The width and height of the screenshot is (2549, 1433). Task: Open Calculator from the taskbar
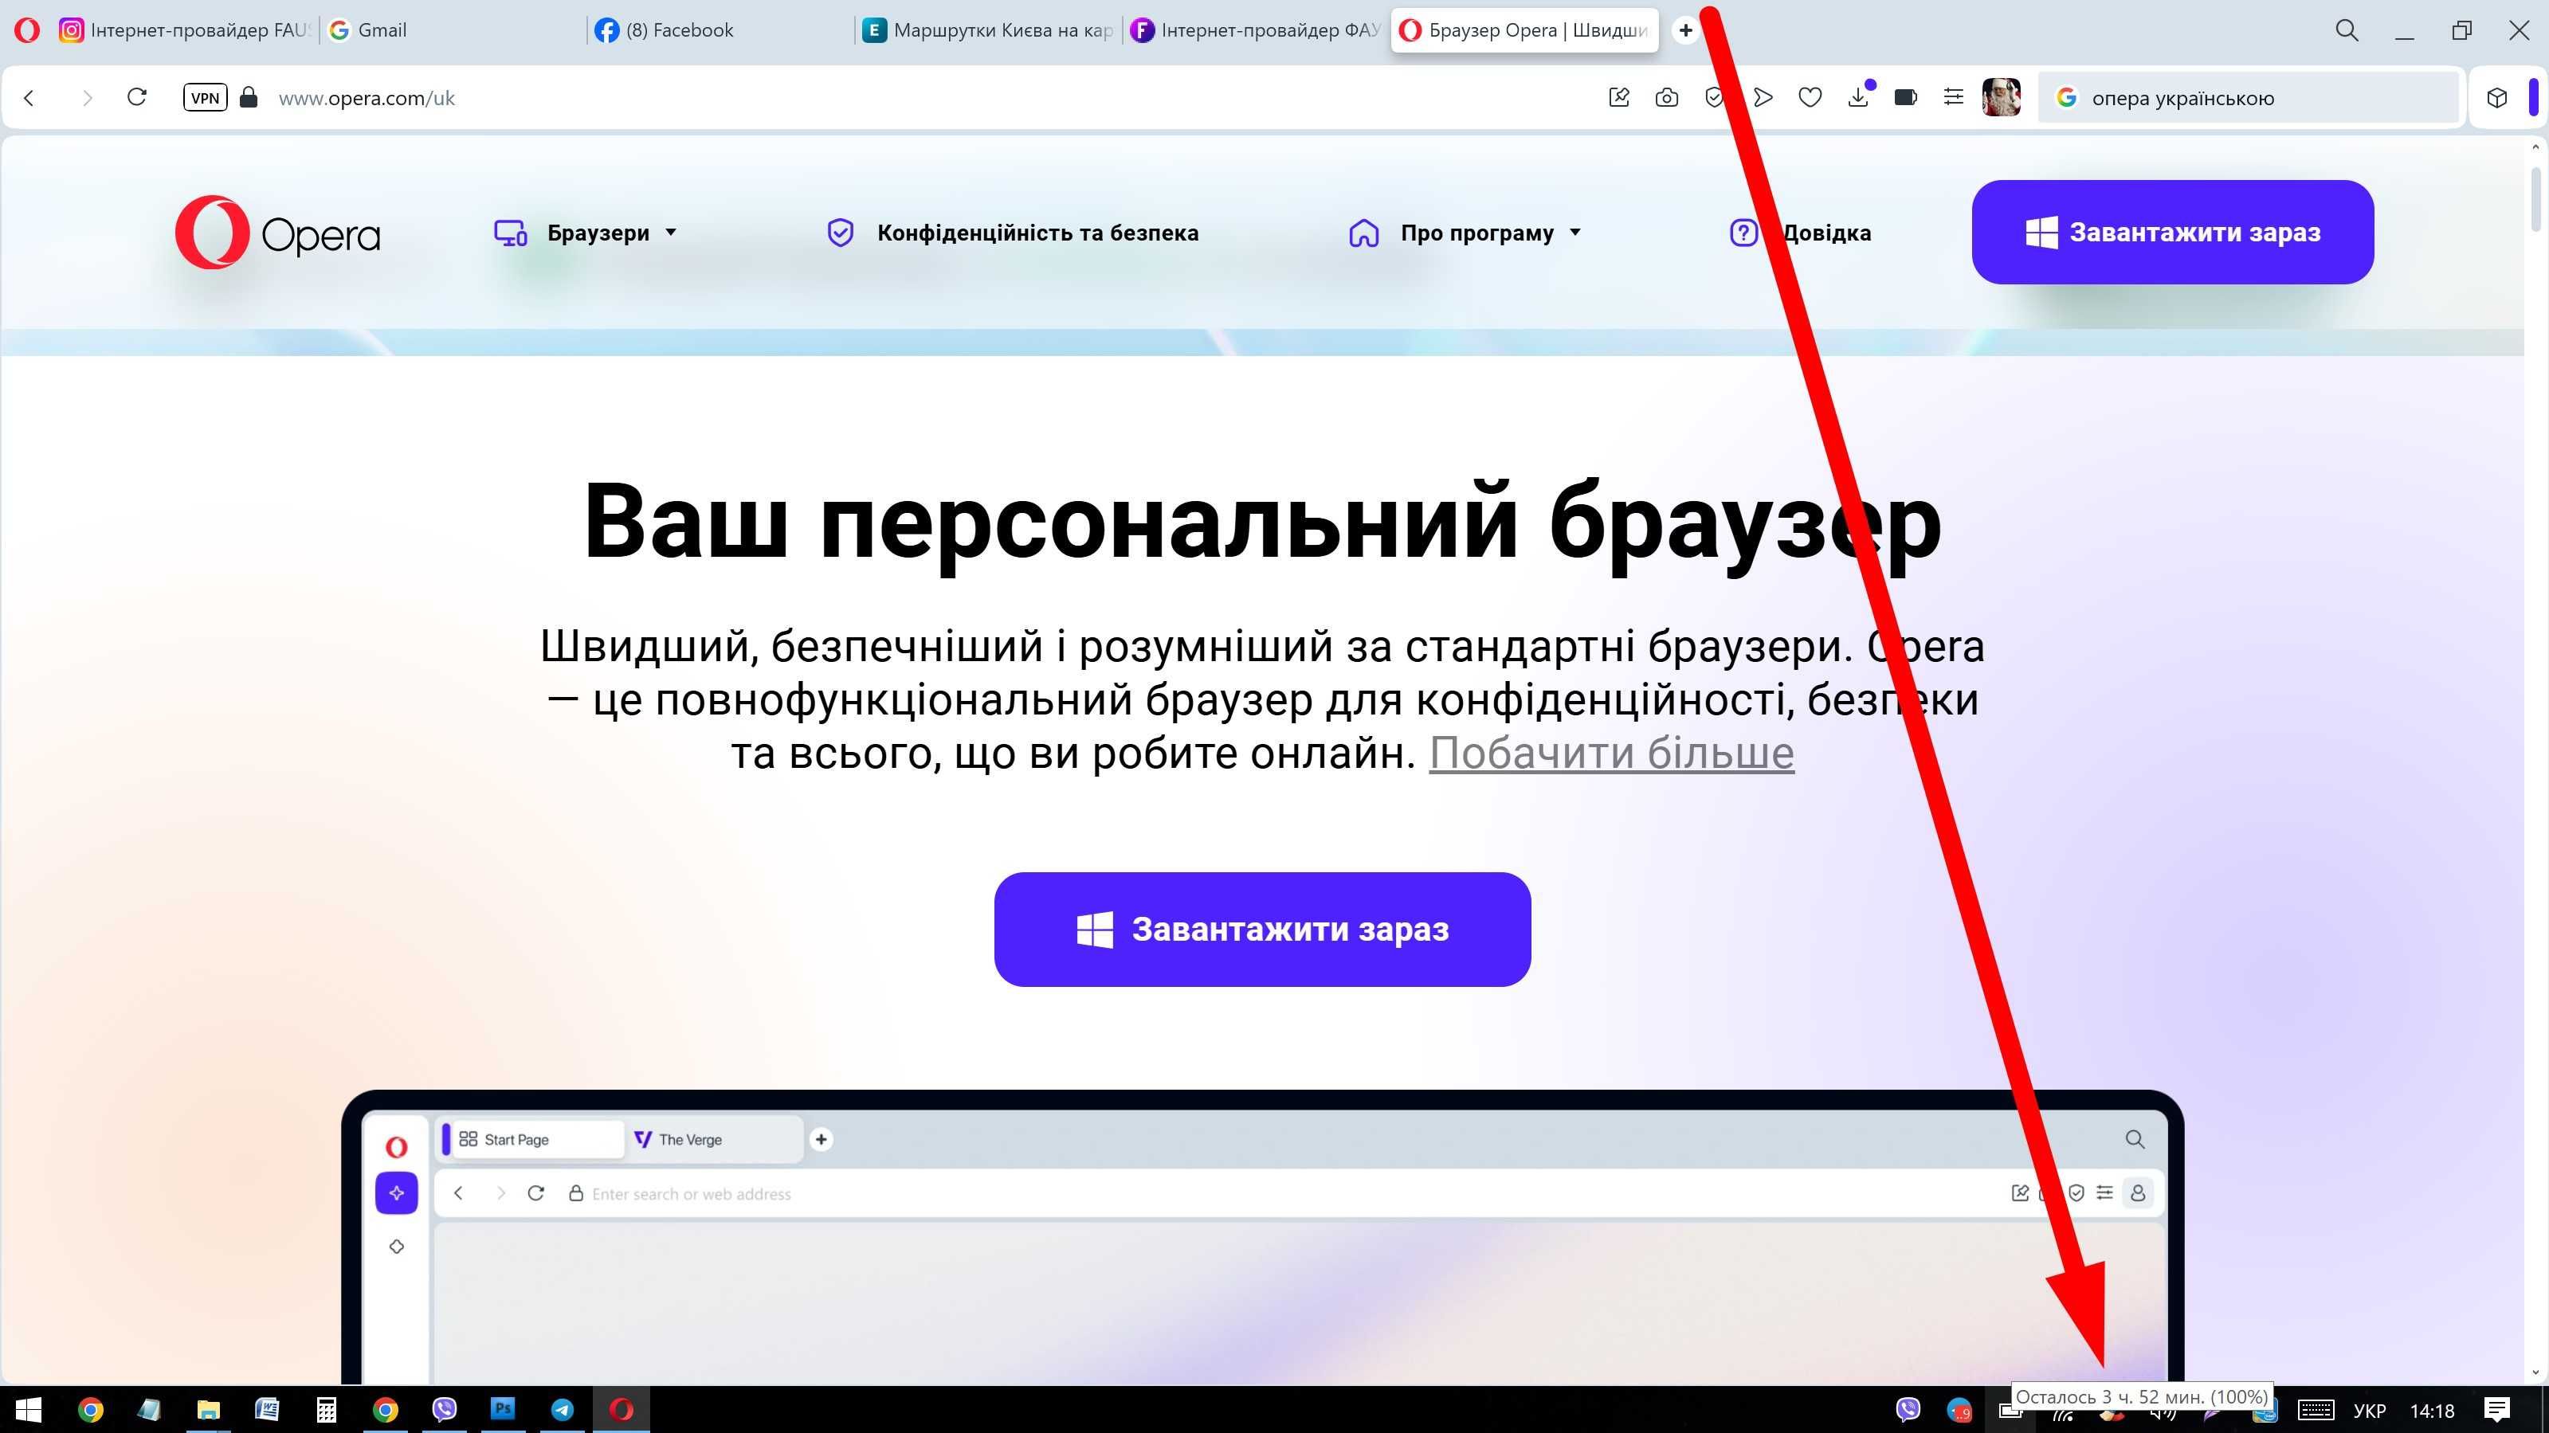(x=327, y=1409)
